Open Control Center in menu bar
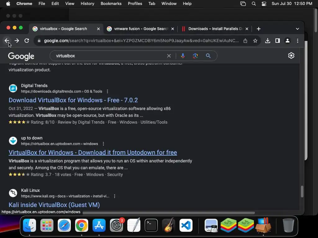The width and height of the screenshot is (318, 238). pyautogui.click(x=264, y=4)
